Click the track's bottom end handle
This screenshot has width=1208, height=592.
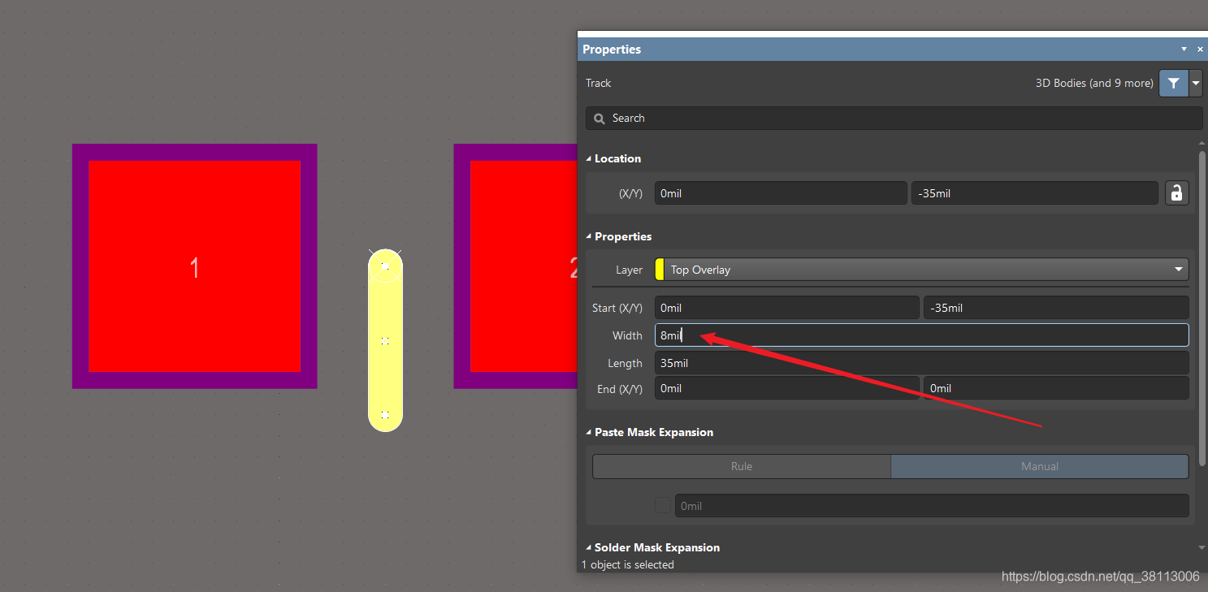(385, 415)
